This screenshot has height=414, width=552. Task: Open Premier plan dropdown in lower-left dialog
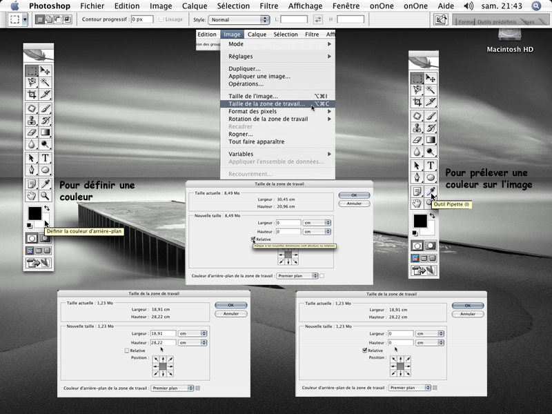pyautogui.click(x=172, y=388)
